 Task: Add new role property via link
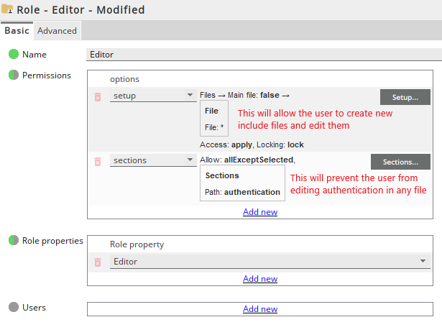[260, 279]
